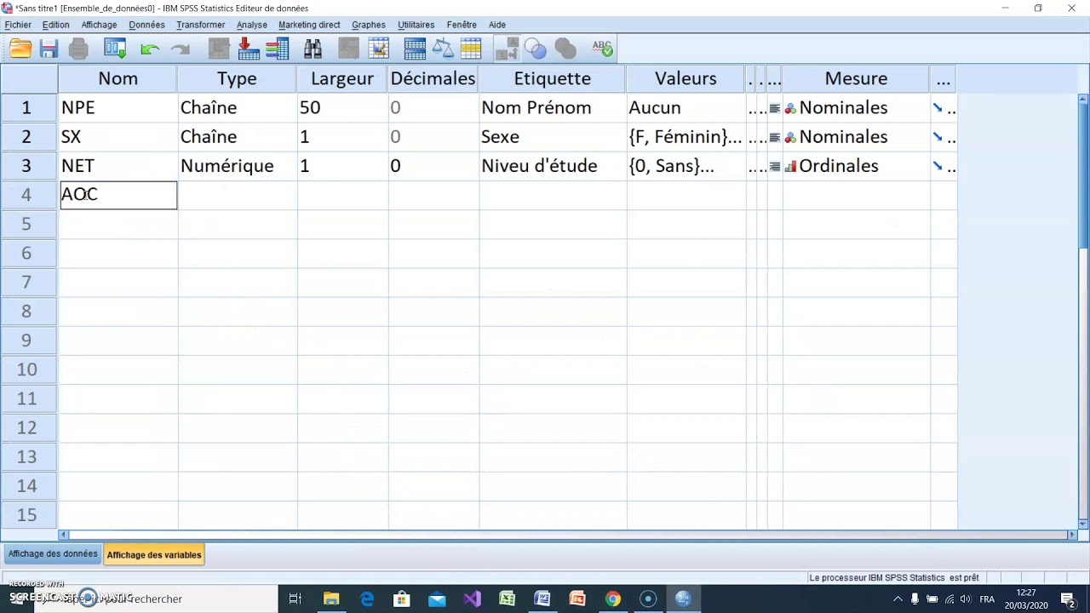The image size is (1090, 613).
Task: Open the Analyse menu
Action: click(x=252, y=25)
